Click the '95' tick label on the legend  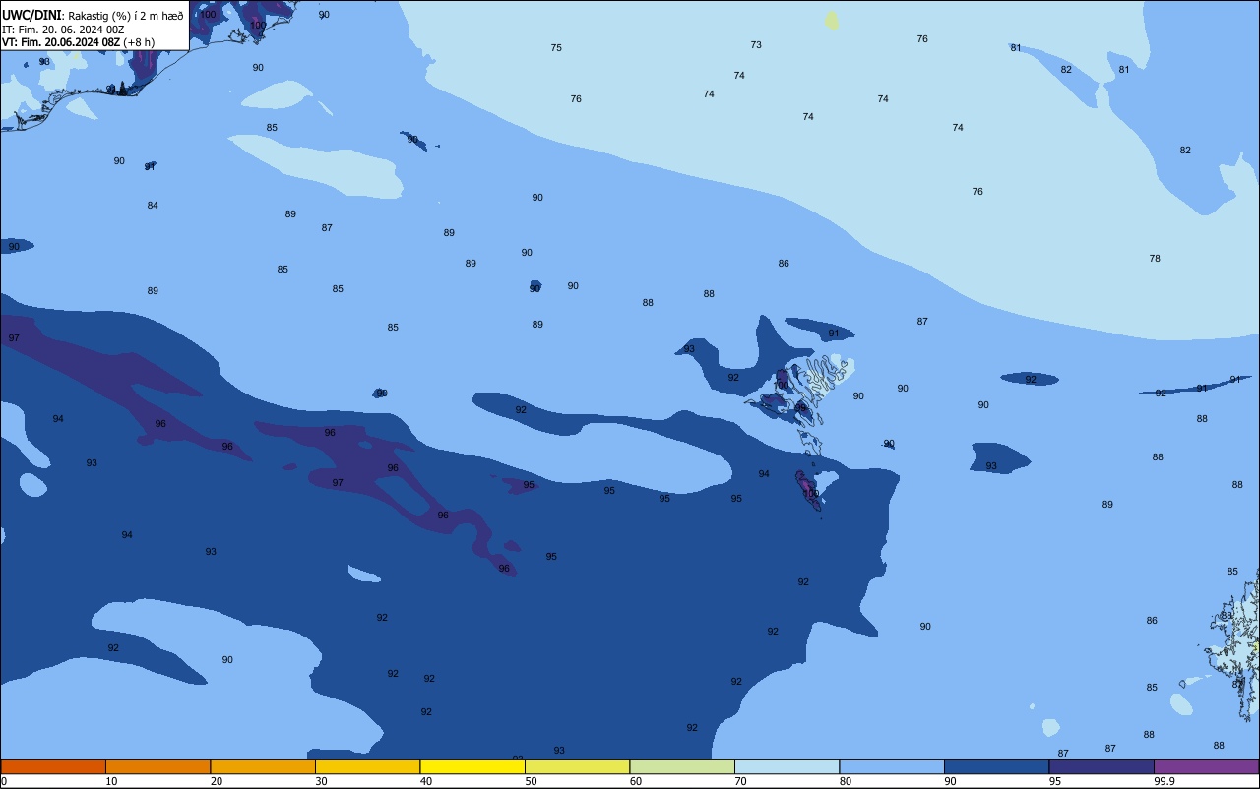coord(1055,781)
